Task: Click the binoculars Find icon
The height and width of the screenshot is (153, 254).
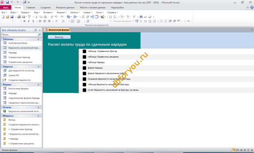Action: point(141,17)
